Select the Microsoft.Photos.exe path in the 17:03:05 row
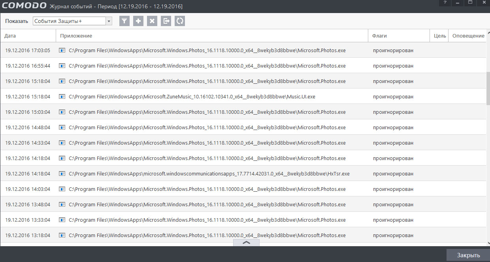Image resolution: width=490 pixels, height=262 pixels. click(x=207, y=50)
